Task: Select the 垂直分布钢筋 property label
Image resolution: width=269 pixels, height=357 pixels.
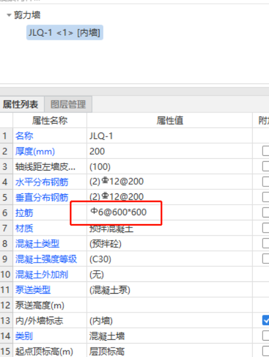Action: tap(42, 198)
